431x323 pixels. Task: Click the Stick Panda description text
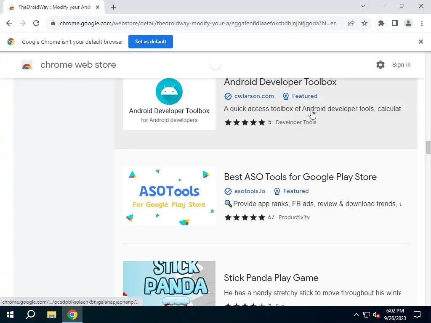point(312,293)
